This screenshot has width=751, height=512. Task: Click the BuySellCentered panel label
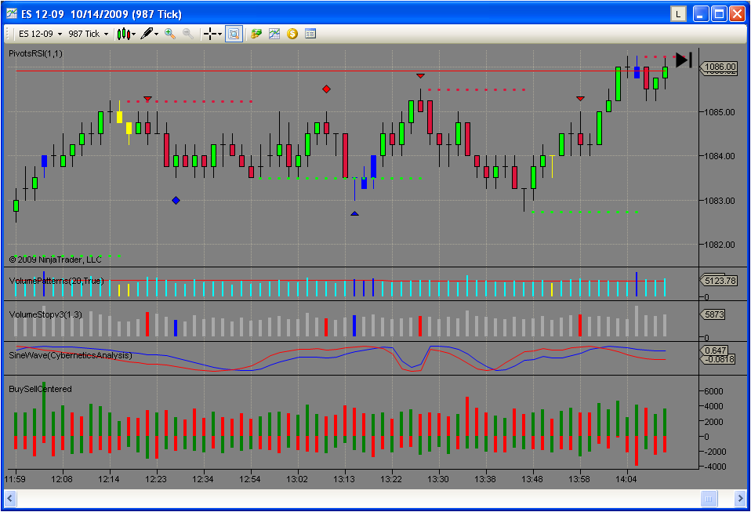[40, 389]
